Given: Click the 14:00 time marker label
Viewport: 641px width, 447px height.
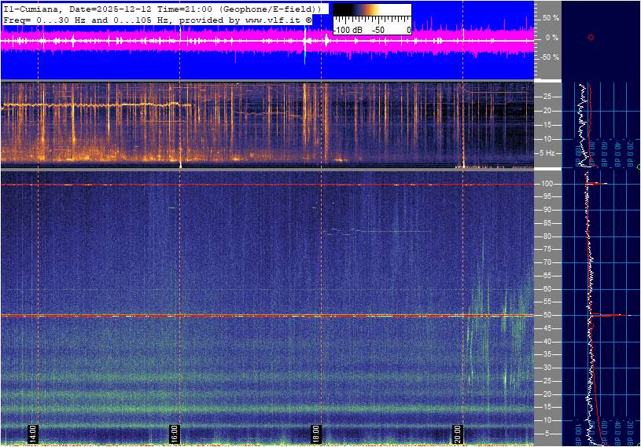Looking at the screenshot, I should click(x=33, y=434).
